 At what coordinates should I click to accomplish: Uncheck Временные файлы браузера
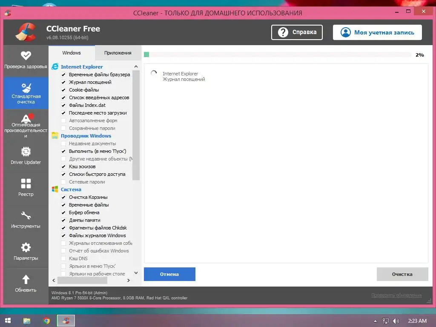63,75
